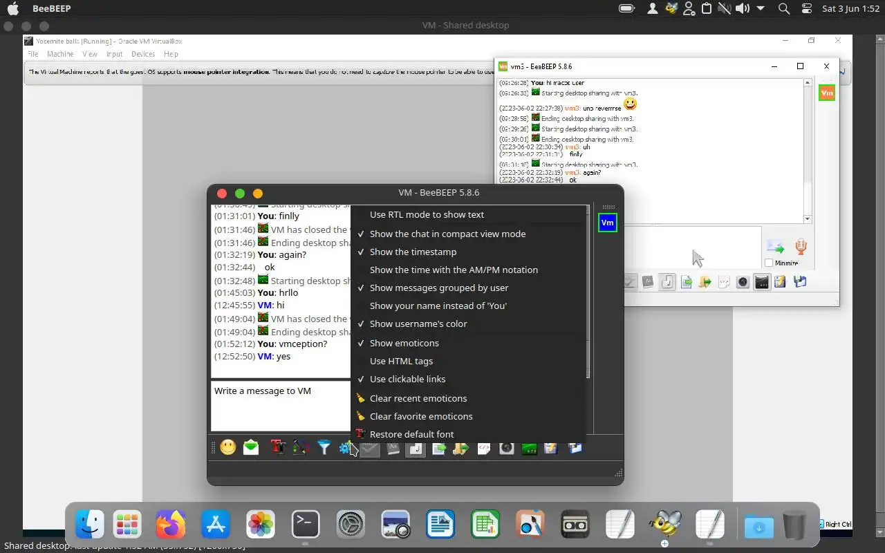Click the orange Vm avatar in vm3 window
Viewport: 885px width, 553px height.
coord(826,93)
